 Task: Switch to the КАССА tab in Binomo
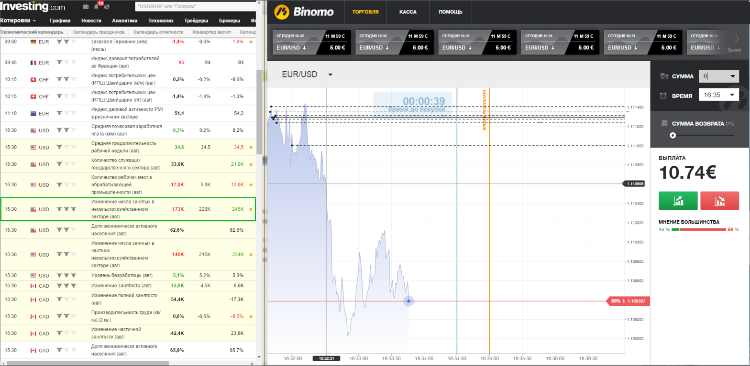click(x=408, y=12)
